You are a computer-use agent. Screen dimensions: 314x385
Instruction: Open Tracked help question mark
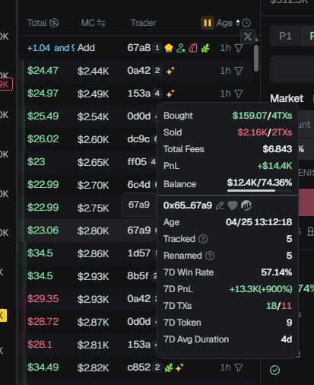pos(203,239)
